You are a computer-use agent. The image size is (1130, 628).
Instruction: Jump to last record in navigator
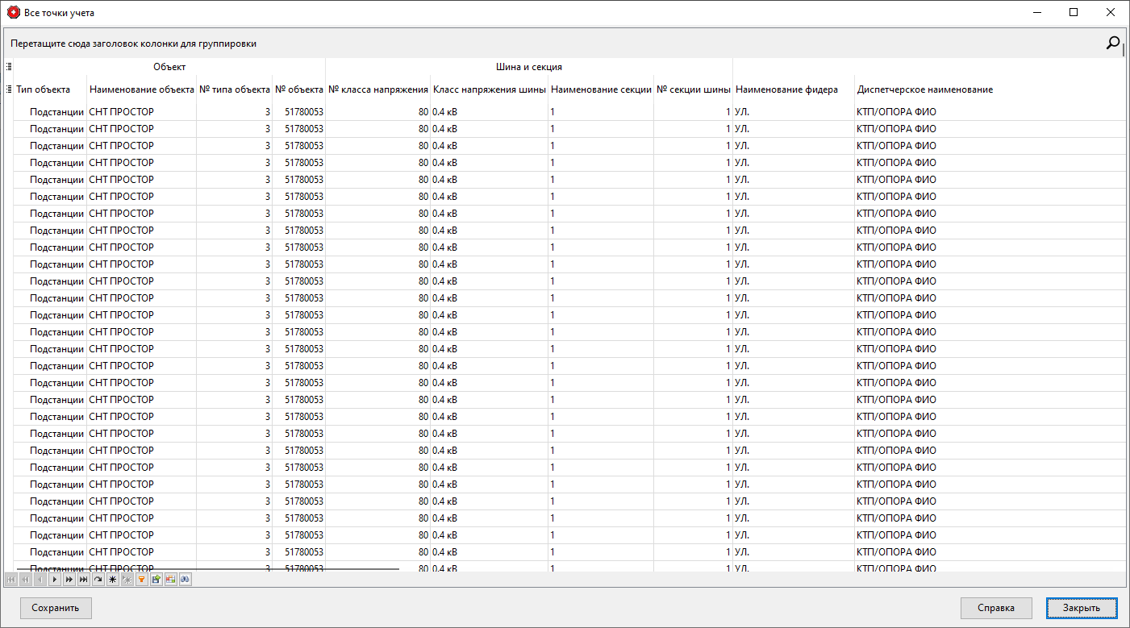[x=83, y=579]
